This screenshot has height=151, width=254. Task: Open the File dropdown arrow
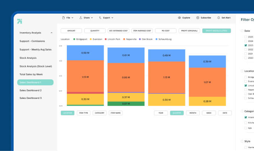(72, 18)
